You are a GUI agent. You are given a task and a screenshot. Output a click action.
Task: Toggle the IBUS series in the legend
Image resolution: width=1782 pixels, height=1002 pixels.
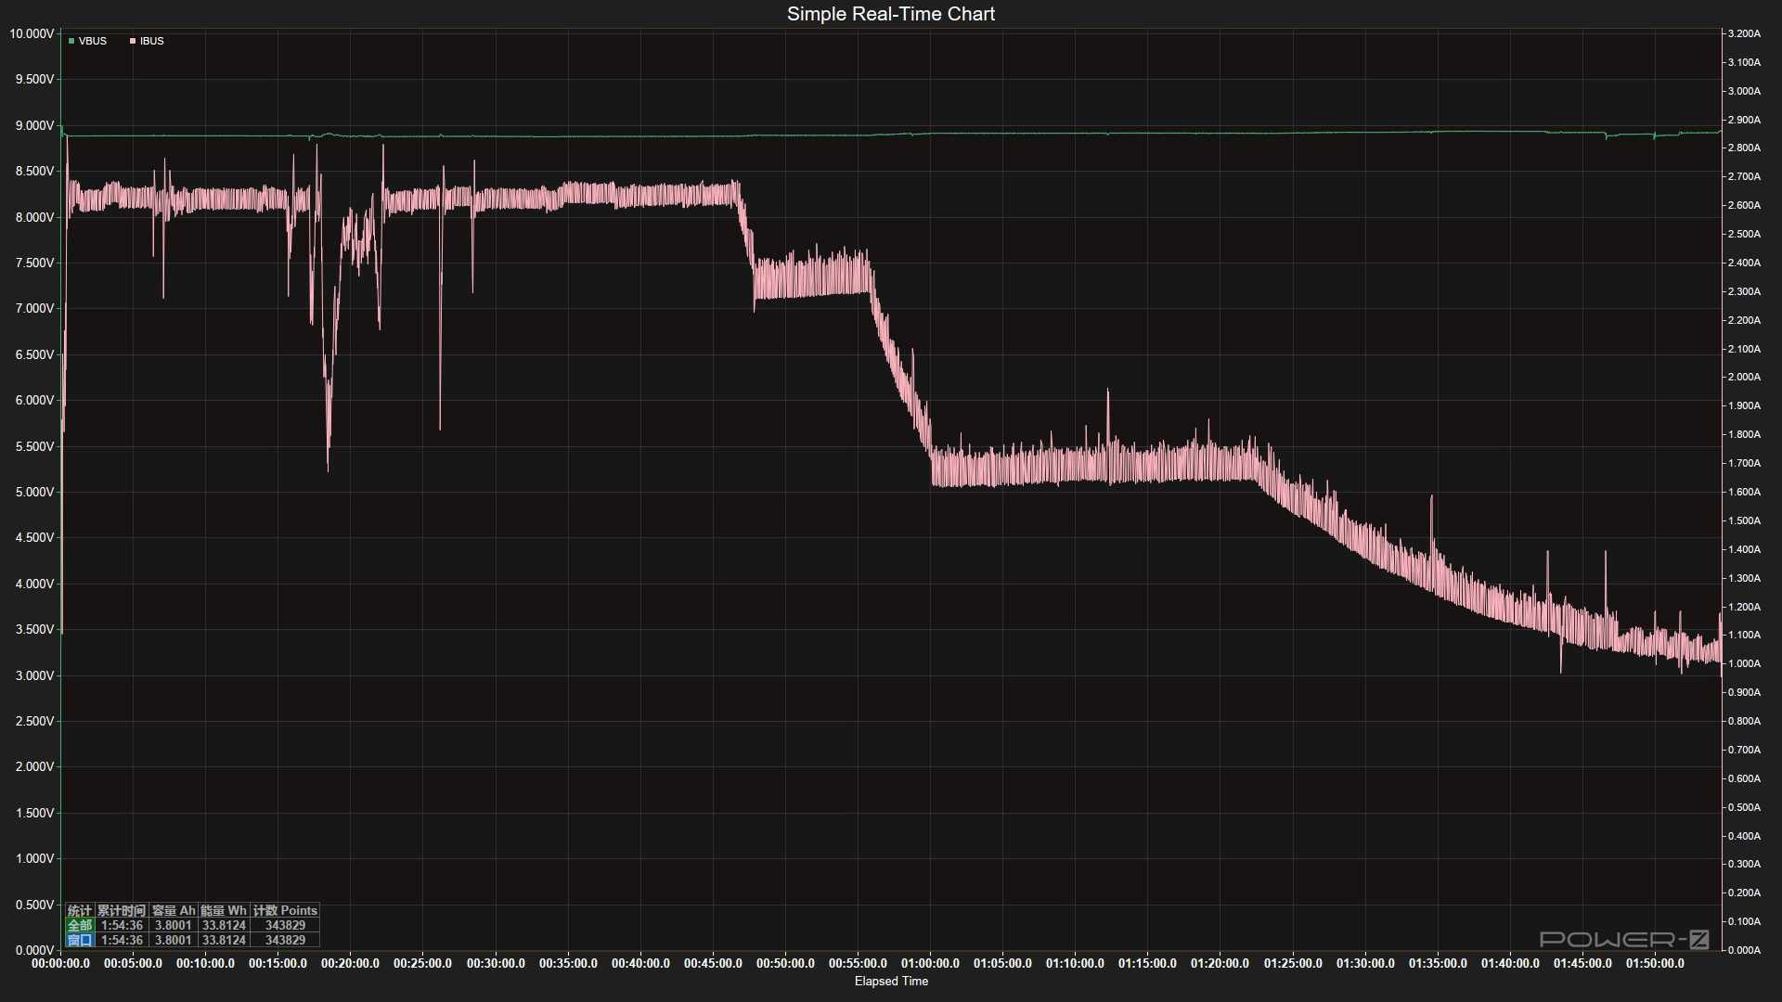[x=148, y=41]
